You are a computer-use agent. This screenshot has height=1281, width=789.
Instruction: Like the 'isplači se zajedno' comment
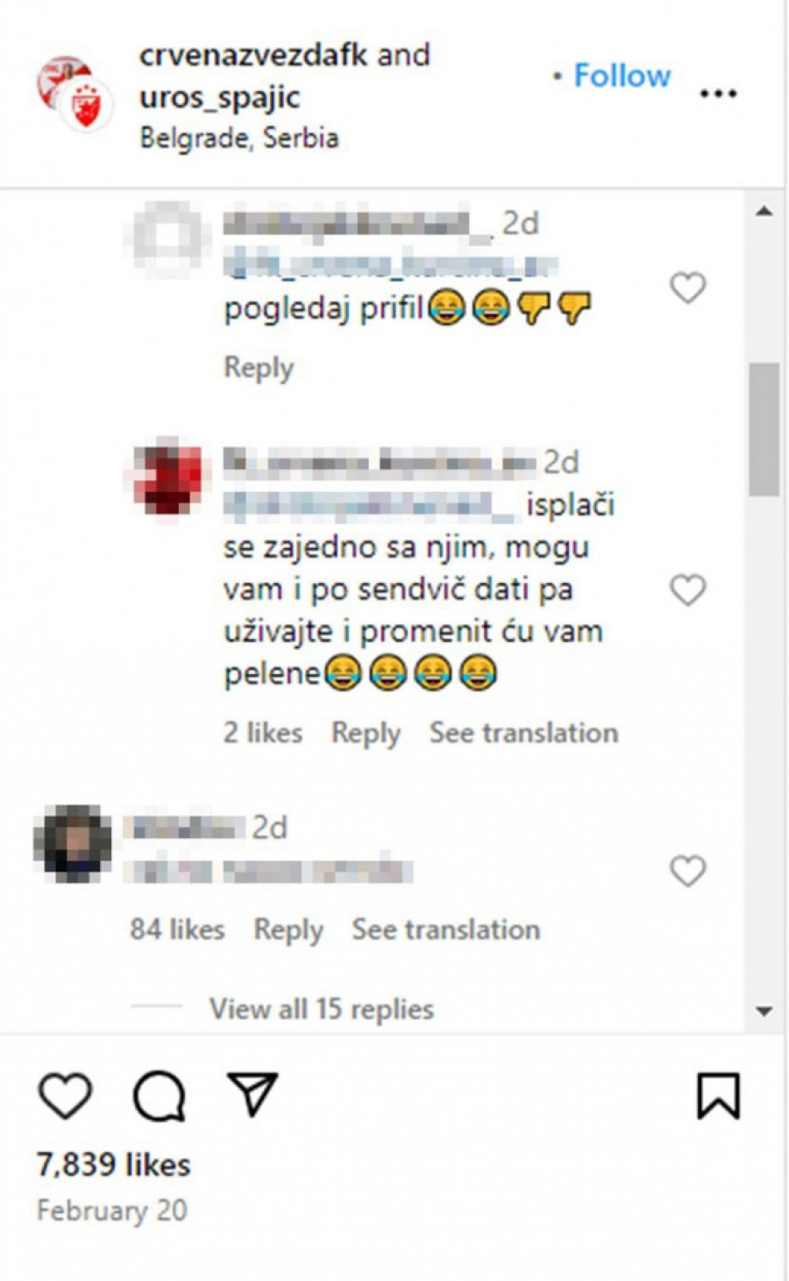pyautogui.click(x=687, y=590)
